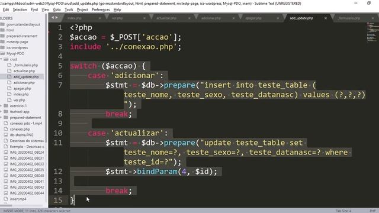This screenshot has width=379, height=213.
Task: Select the govmzstandardlayout folder
Action: click(23, 24)
